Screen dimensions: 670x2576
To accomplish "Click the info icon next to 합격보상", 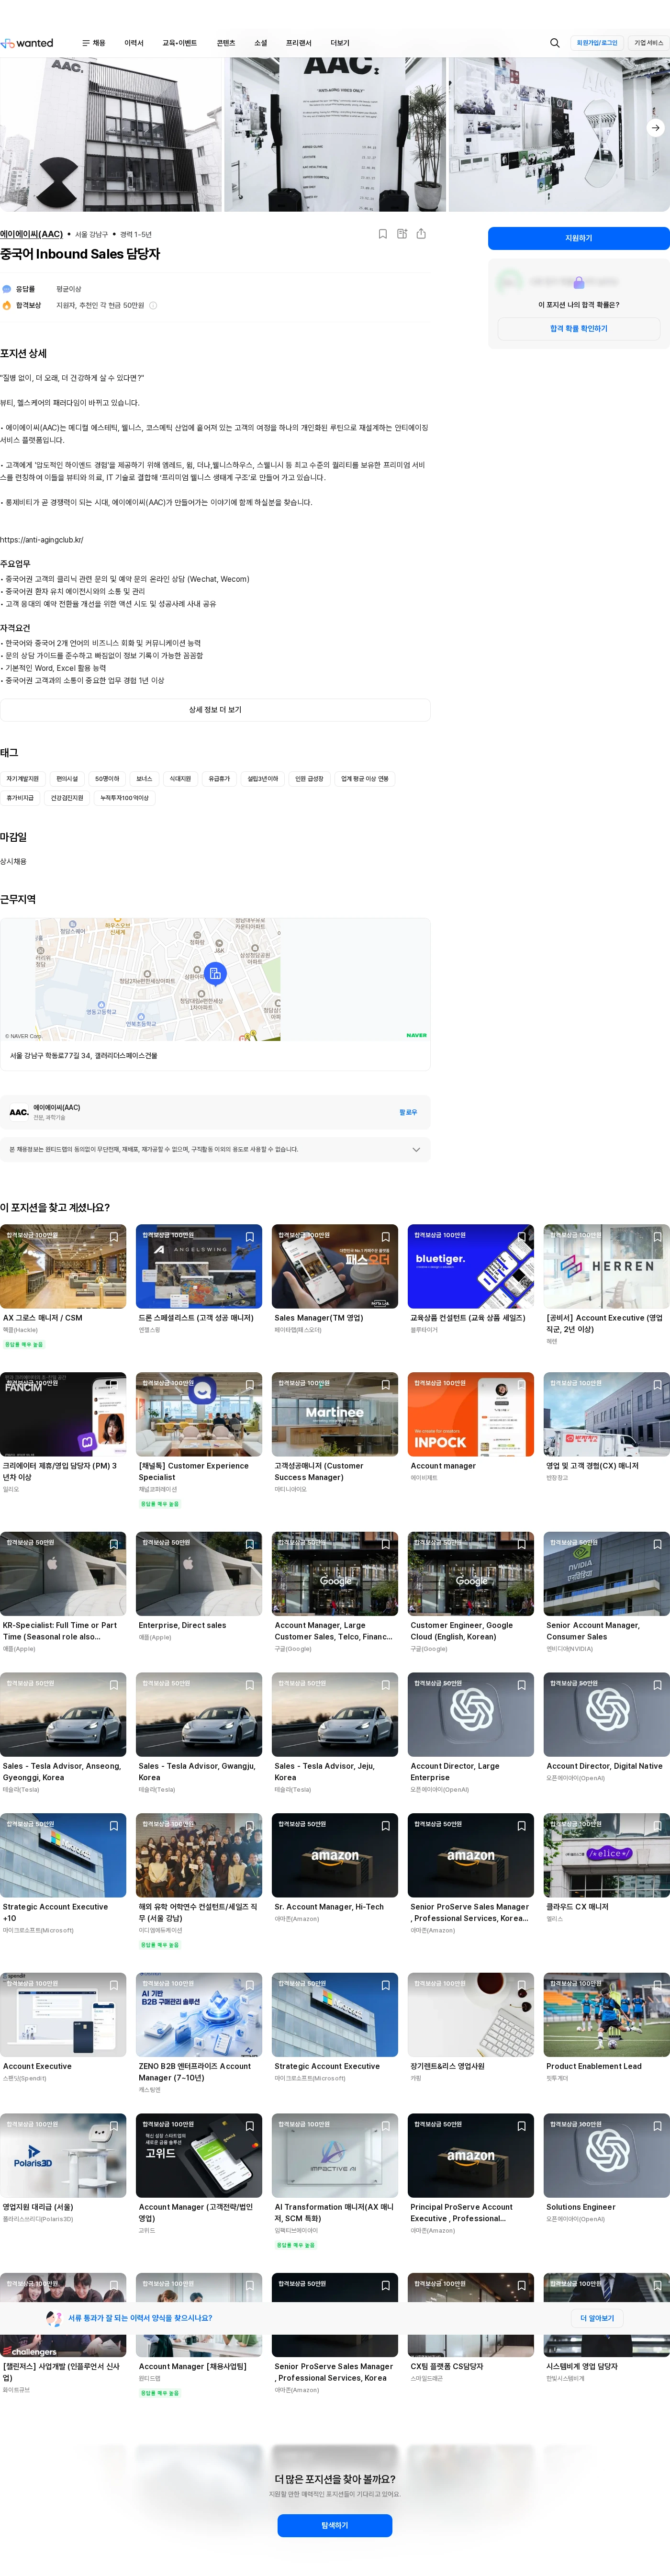I will click(153, 306).
